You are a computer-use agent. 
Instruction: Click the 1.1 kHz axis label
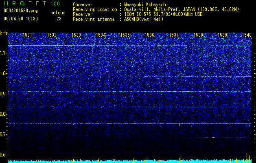click(x=4, y=53)
